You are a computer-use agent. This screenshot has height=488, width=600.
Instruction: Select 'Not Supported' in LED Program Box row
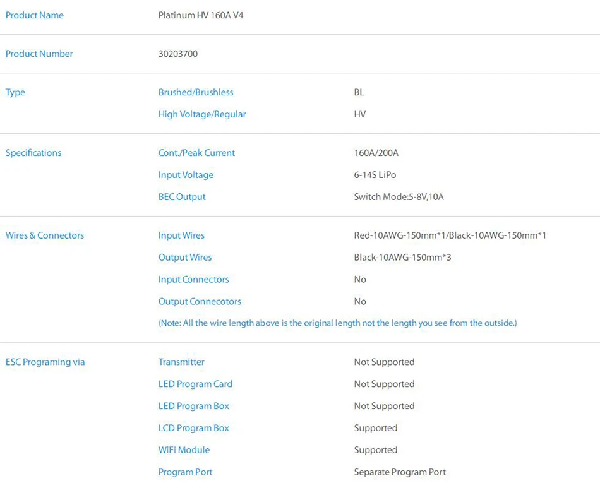(x=384, y=406)
